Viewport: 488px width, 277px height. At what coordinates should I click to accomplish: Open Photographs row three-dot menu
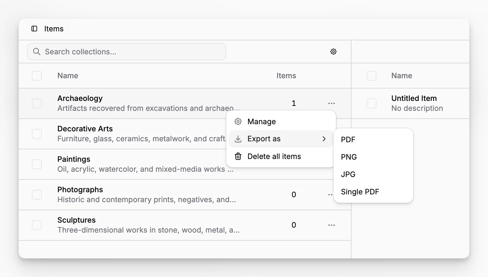pyautogui.click(x=330, y=195)
